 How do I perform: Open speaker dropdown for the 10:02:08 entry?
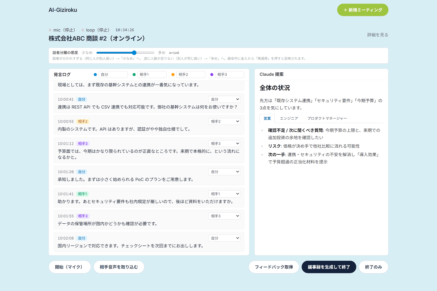[x=224, y=238]
